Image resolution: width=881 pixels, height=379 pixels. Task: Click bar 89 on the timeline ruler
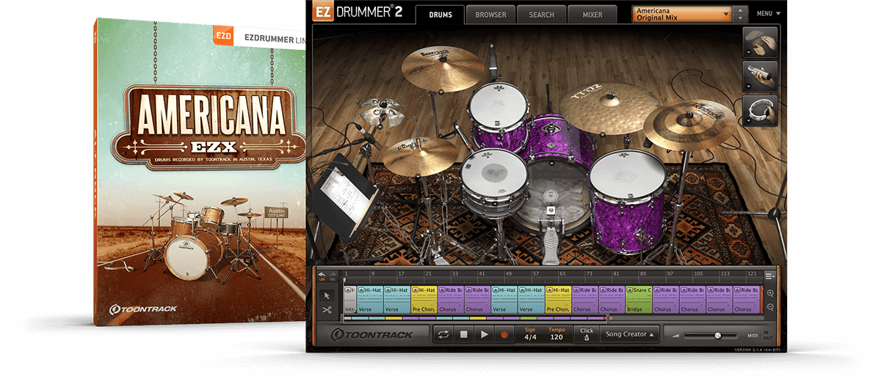pyautogui.click(x=644, y=275)
